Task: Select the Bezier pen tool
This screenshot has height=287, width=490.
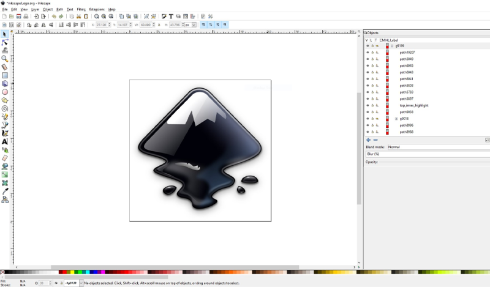Action: (5, 125)
